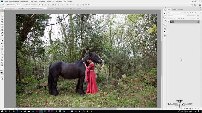Toggle lock image pixels brush button

tap(177, 19)
